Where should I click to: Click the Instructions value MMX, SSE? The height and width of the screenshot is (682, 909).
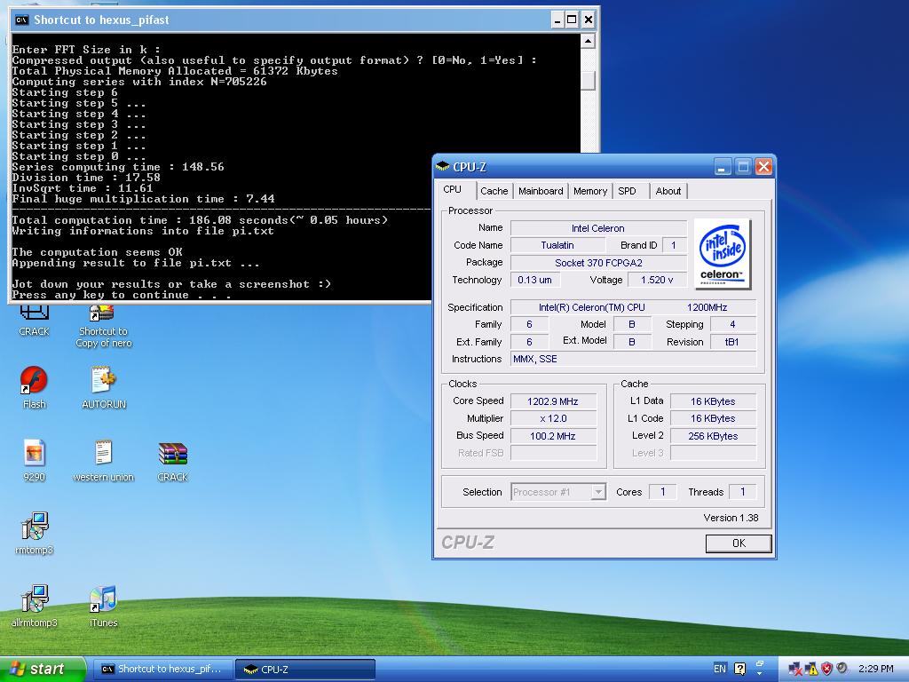click(x=633, y=359)
